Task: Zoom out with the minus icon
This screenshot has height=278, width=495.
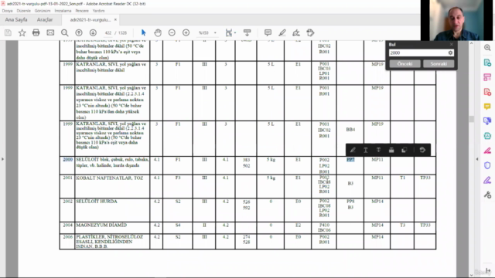Action: [172, 32]
